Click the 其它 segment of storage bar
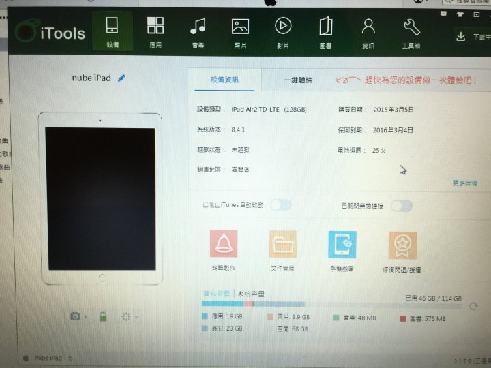The width and height of the screenshot is (491, 368). point(279,304)
